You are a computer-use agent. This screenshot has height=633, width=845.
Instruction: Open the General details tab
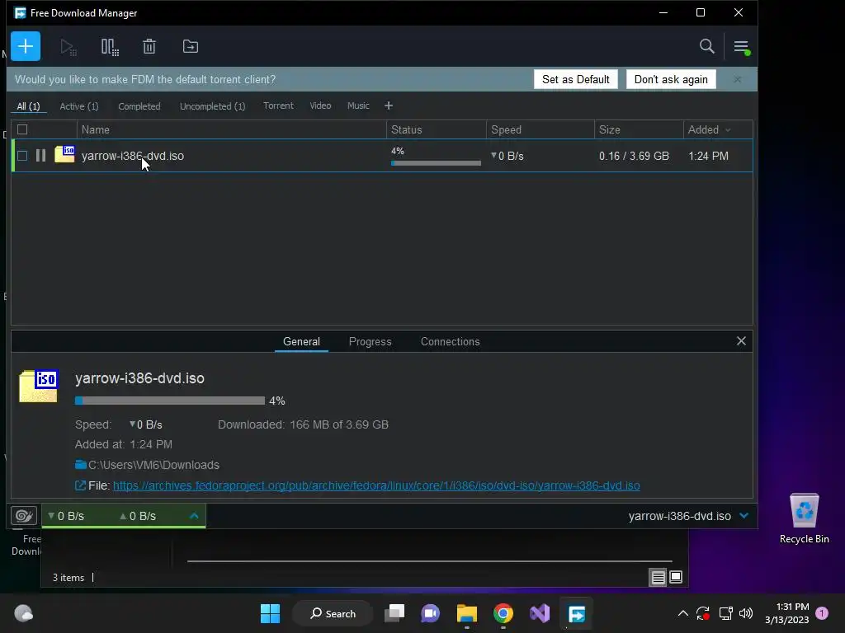(301, 342)
